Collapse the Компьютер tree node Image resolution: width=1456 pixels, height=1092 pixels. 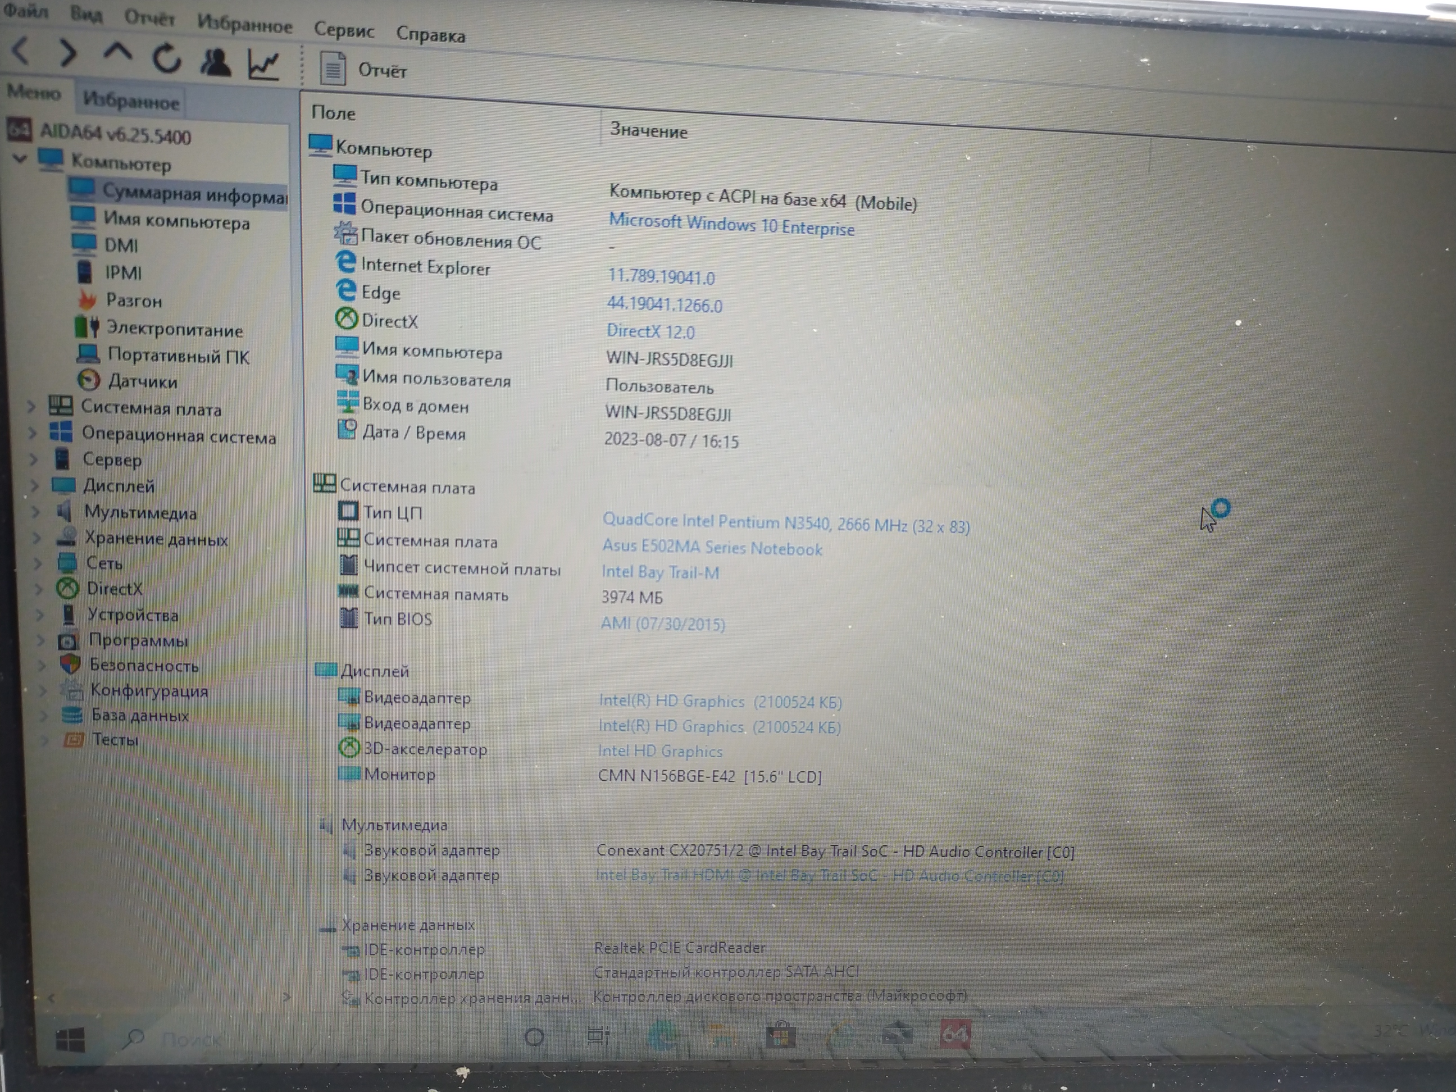(x=20, y=158)
